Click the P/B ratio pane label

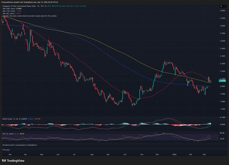[x=6, y=150]
